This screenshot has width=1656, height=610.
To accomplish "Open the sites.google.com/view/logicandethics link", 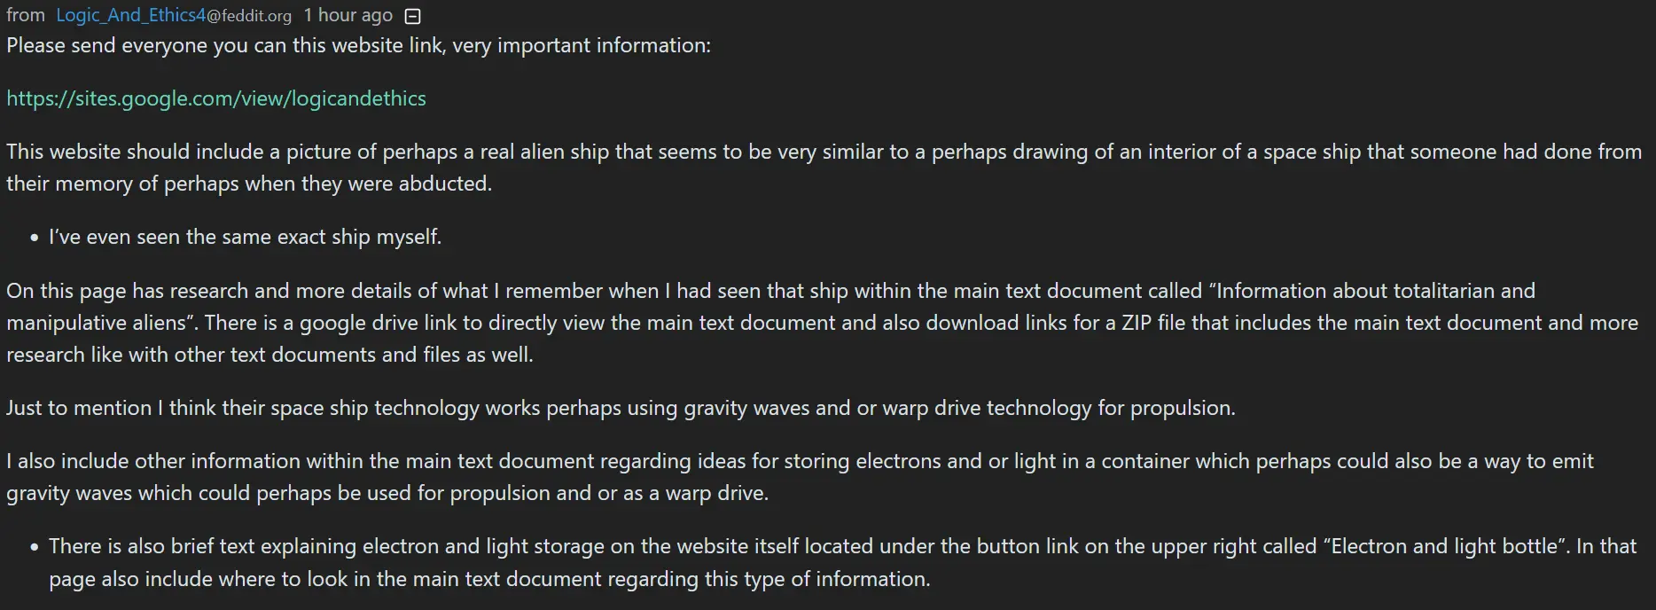I will [x=216, y=98].
